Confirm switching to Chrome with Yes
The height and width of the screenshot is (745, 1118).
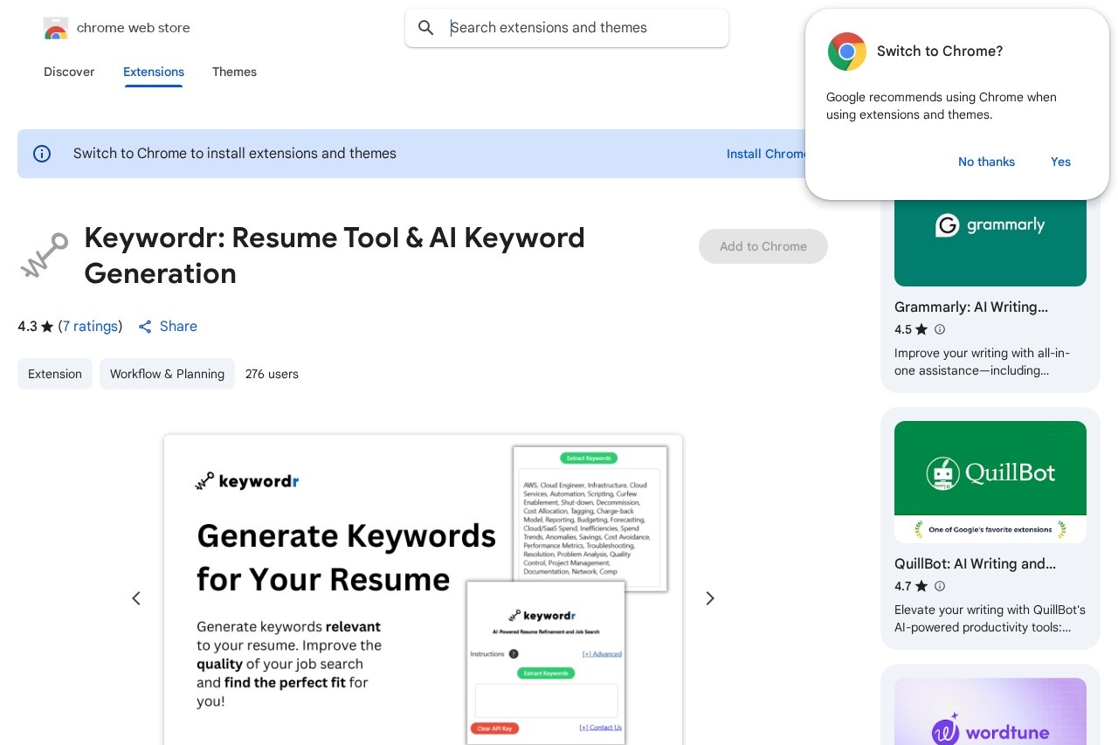[x=1060, y=162]
